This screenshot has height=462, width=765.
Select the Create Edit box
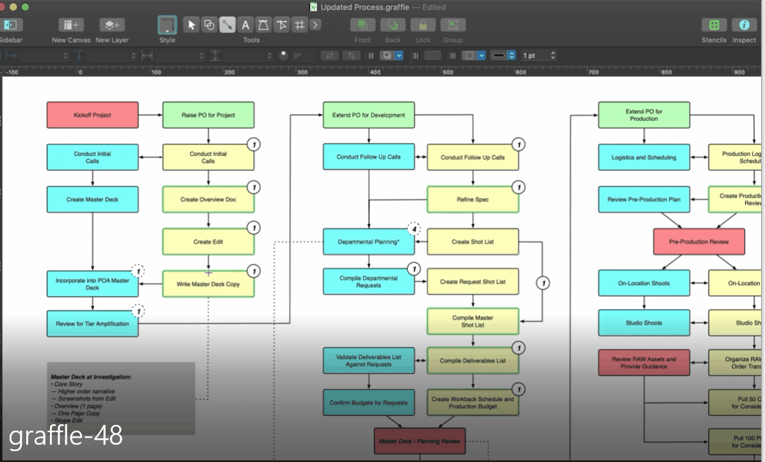tap(208, 242)
